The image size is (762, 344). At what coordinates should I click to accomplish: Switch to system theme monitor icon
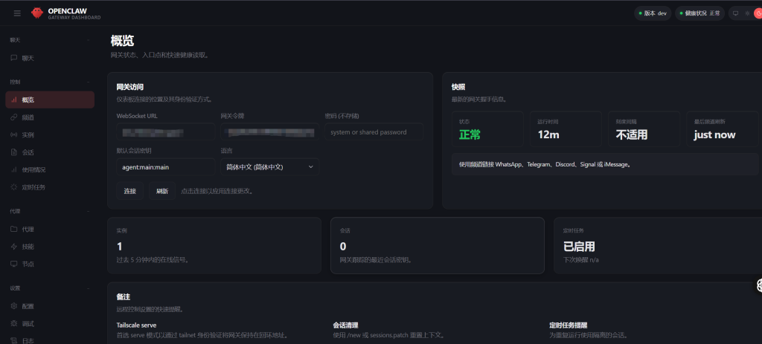point(735,13)
